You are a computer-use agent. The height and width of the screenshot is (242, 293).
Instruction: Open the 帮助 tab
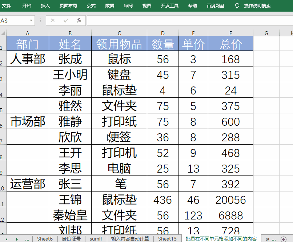(192, 6)
